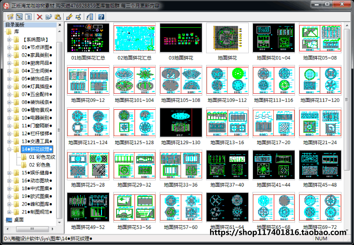Expand the 09●植物景观● folder node

(x=9, y=110)
